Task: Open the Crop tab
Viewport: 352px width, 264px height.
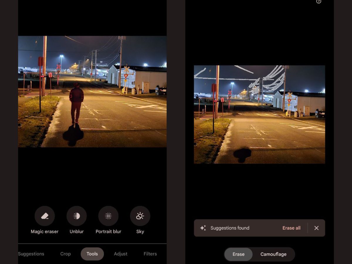Action: pyautogui.click(x=65, y=254)
